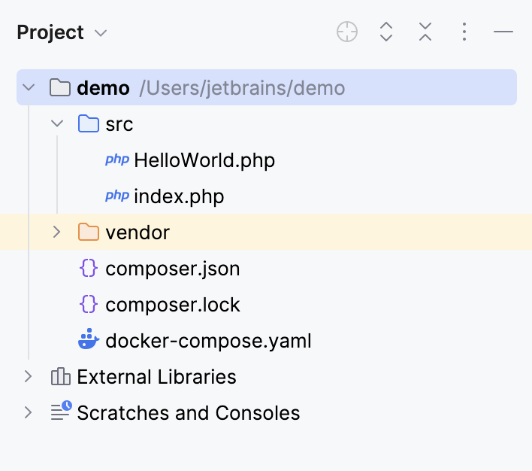
Task: Open the Project panel options (three dots)
Action: coord(464,32)
